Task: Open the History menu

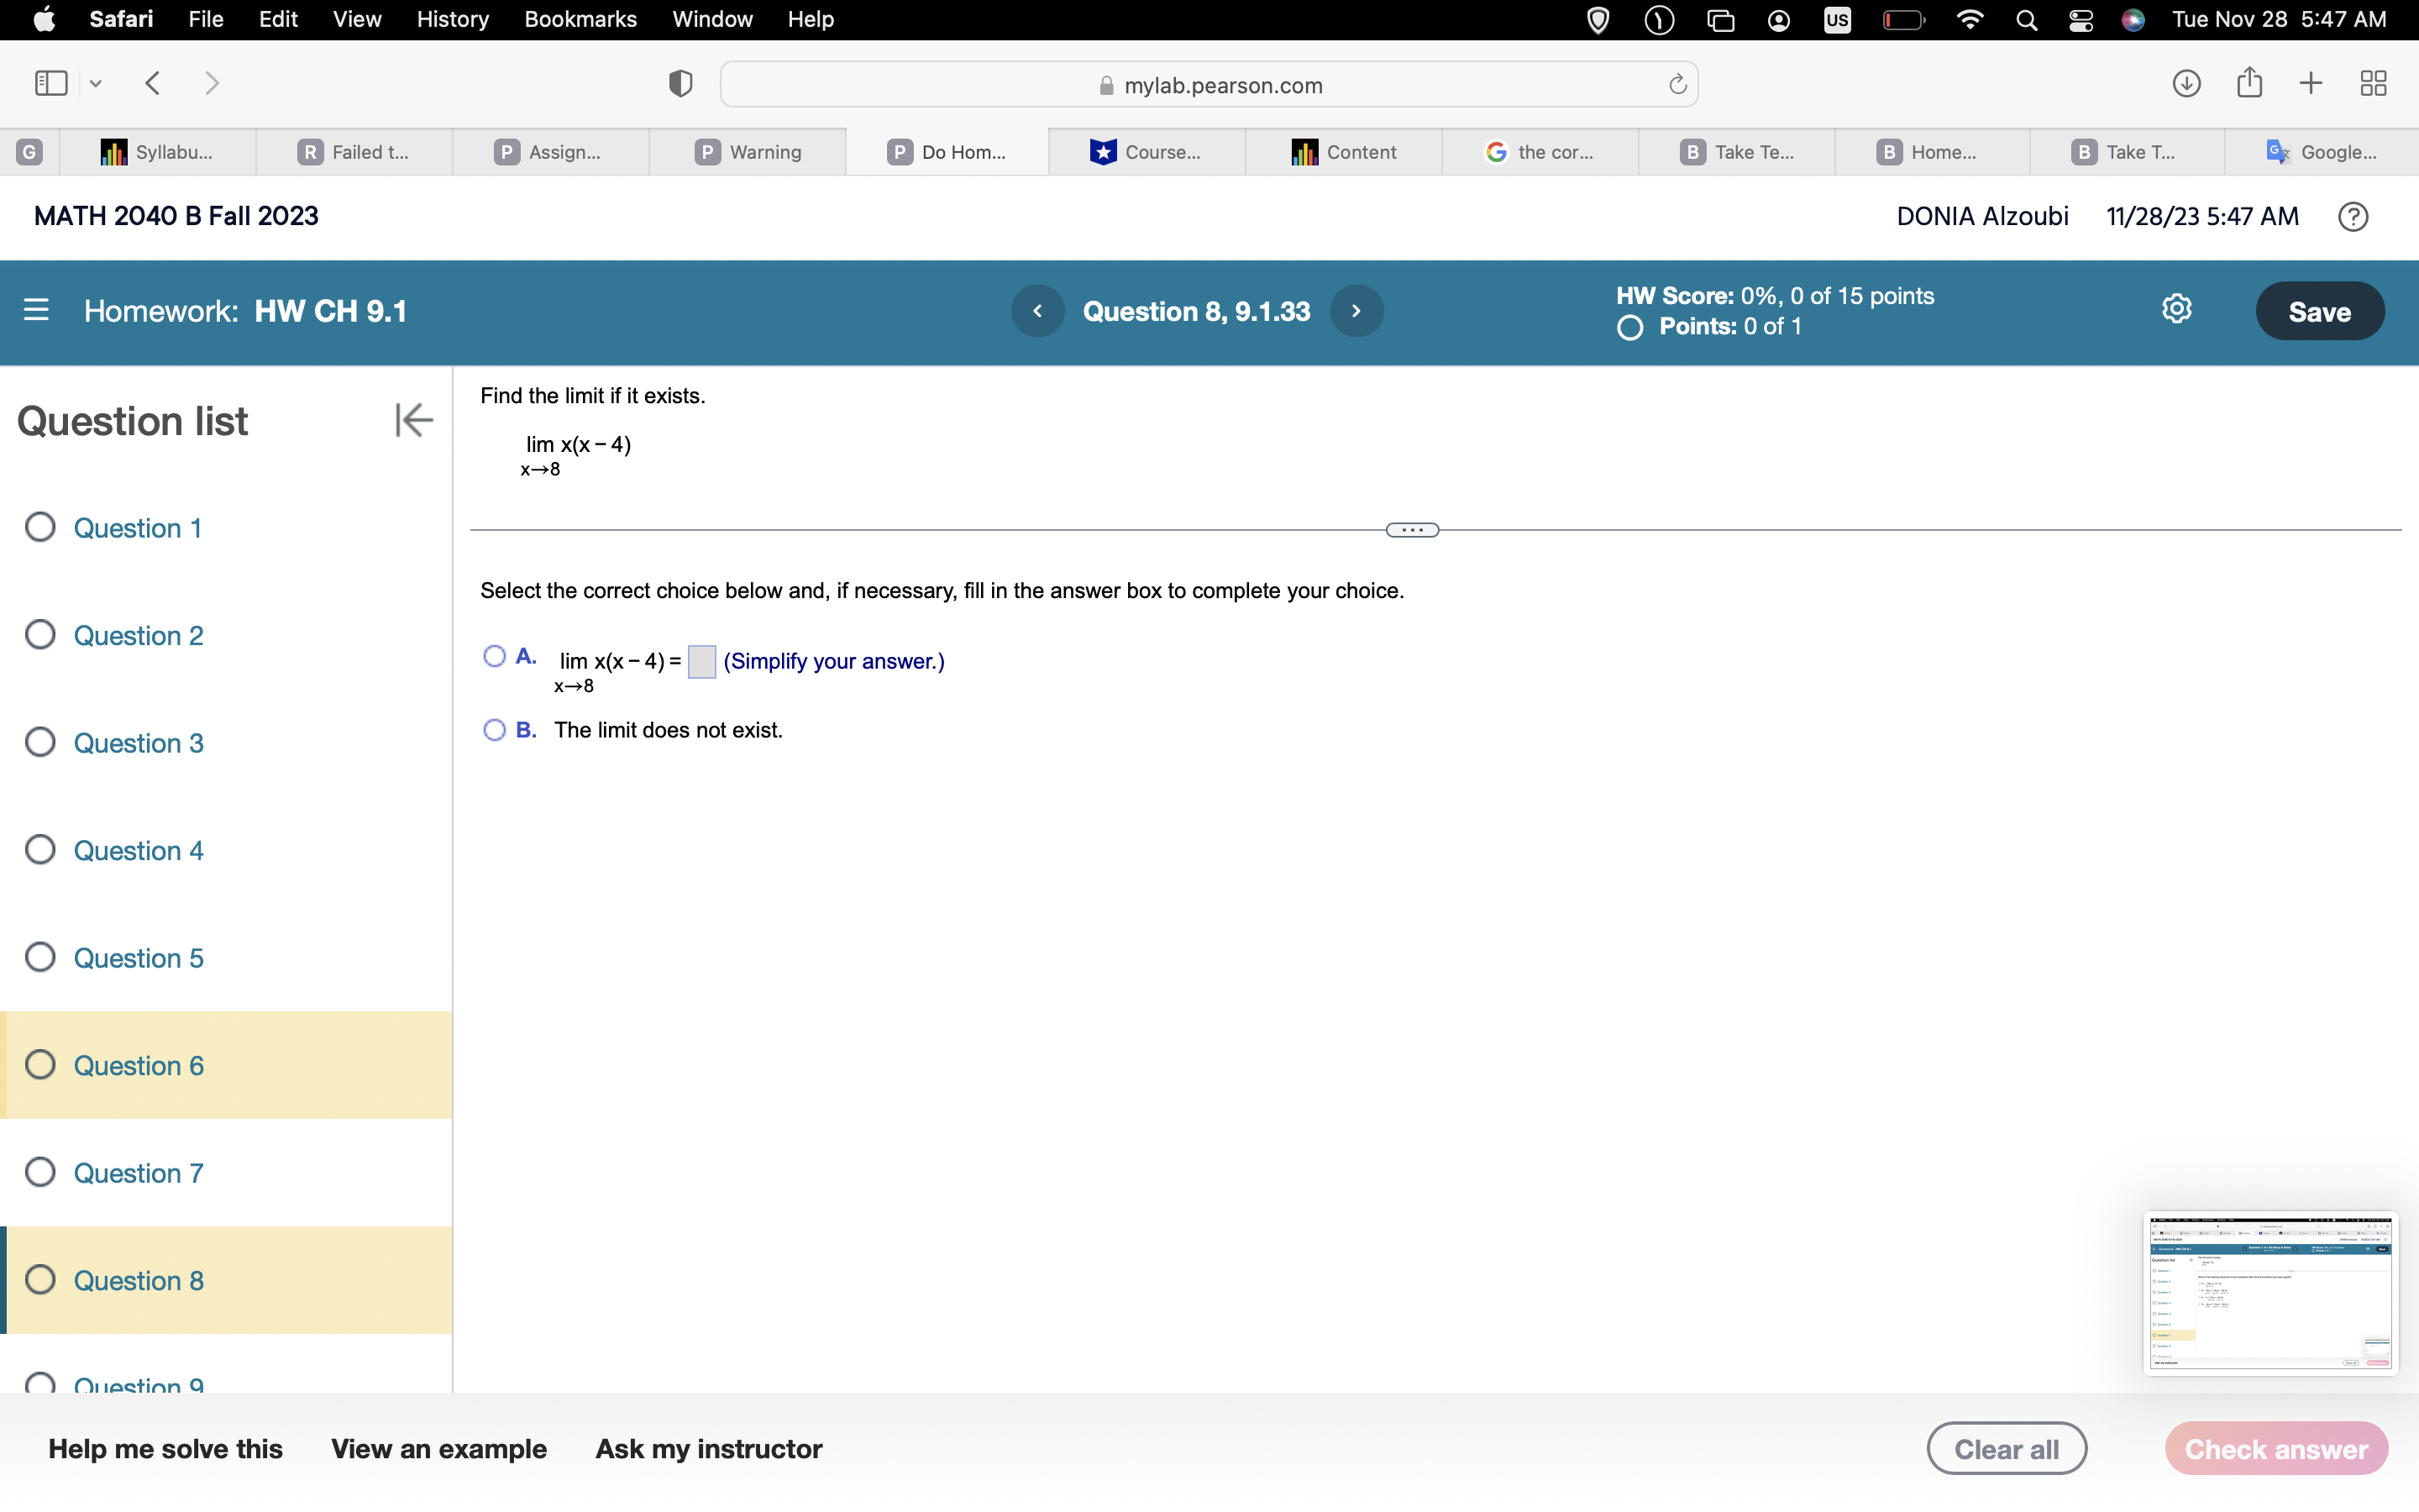Action: [452, 20]
